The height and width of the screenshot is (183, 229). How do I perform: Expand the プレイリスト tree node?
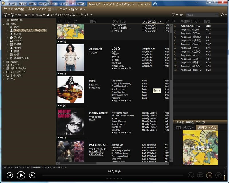tap(3, 65)
